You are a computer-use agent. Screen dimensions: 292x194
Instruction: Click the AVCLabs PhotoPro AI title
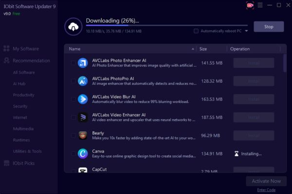click(113, 79)
